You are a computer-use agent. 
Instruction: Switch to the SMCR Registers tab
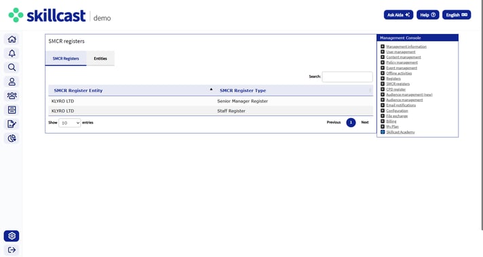[x=66, y=58]
